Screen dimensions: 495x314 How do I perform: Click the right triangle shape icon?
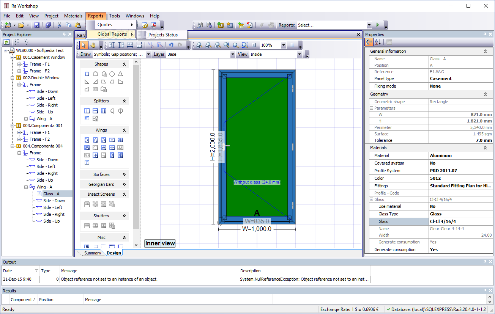(87, 82)
